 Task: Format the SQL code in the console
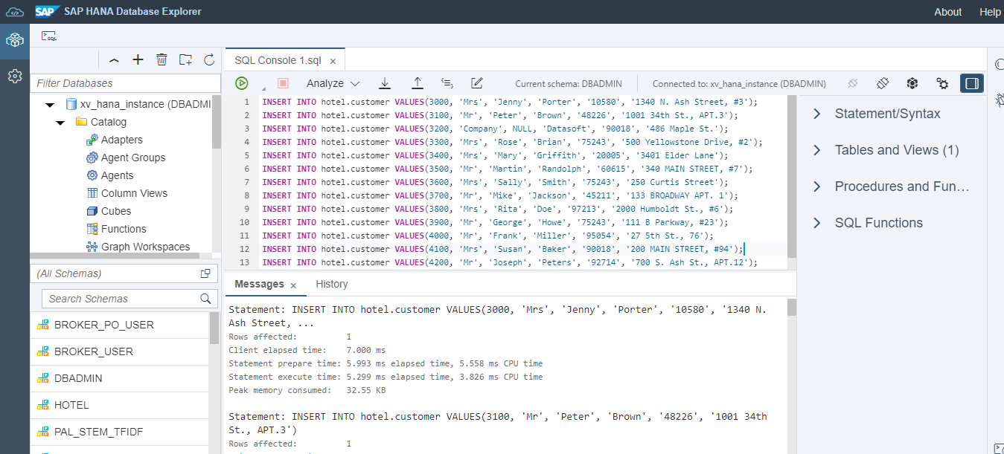tap(447, 83)
